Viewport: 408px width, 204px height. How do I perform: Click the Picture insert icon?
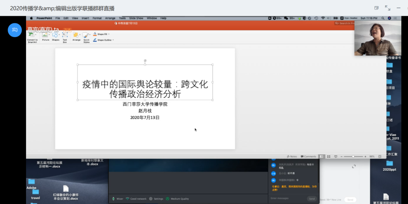(46, 35)
